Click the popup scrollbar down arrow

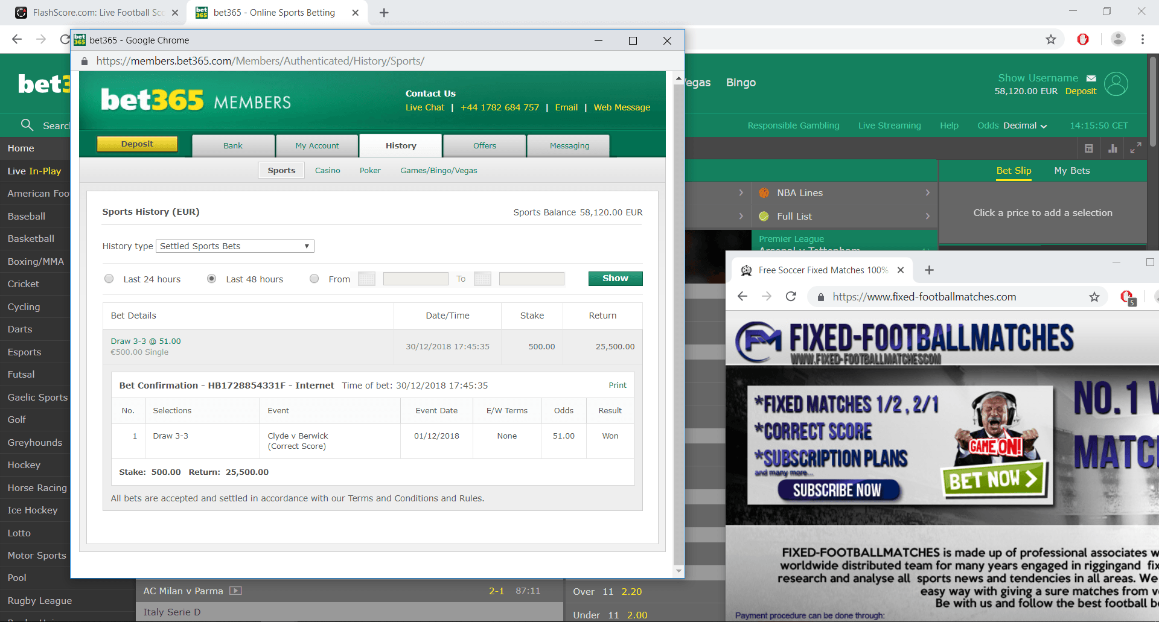(x=678, y=571)
